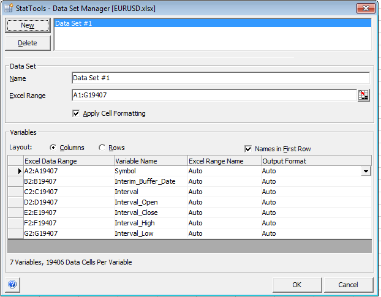Select the D2:D19407 range cell
This screenshot has height=297, width=381.
pyautogui.click(x=69, y=202)
